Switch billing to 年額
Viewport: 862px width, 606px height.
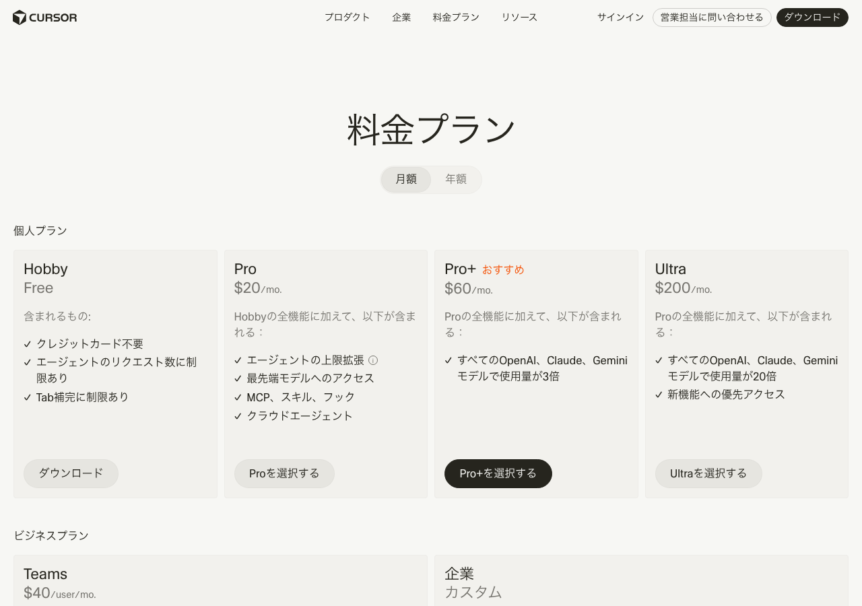coord(455,179)
